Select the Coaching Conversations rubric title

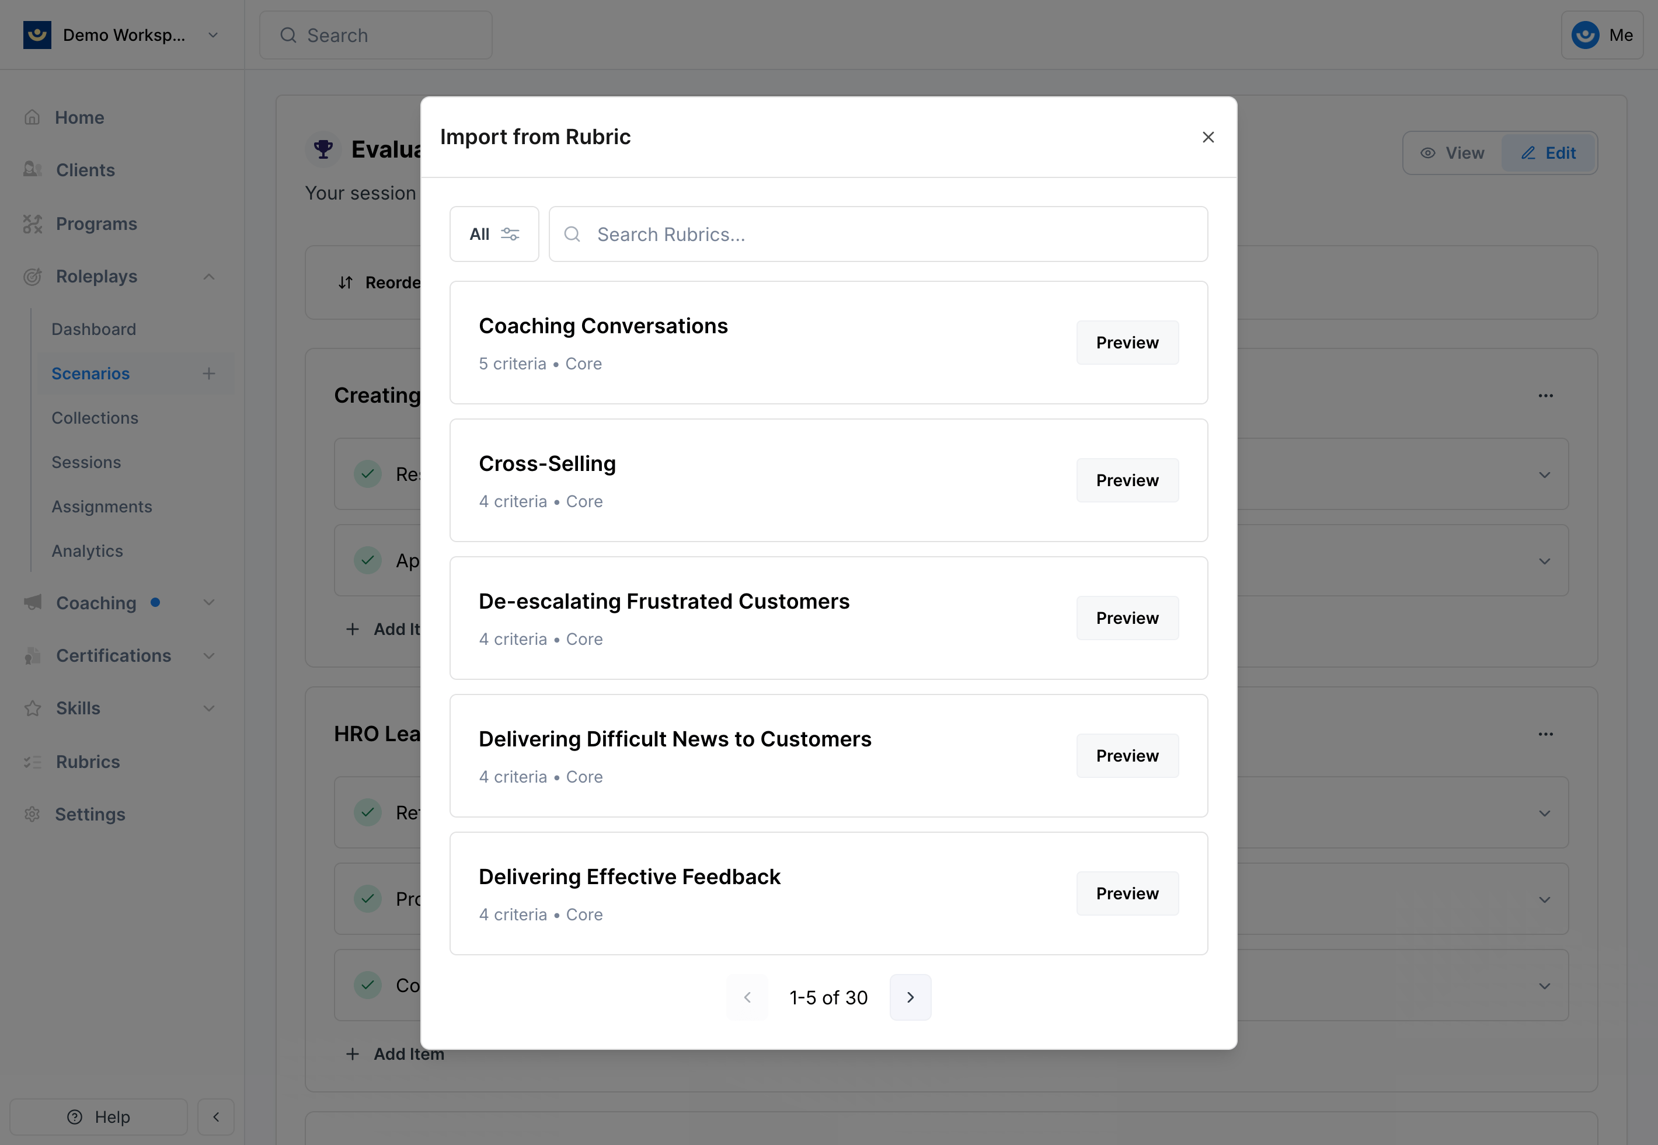pos(603,326)
